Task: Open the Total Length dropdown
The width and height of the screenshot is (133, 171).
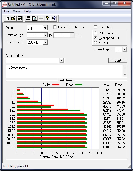Action: (x=45, y=42)
